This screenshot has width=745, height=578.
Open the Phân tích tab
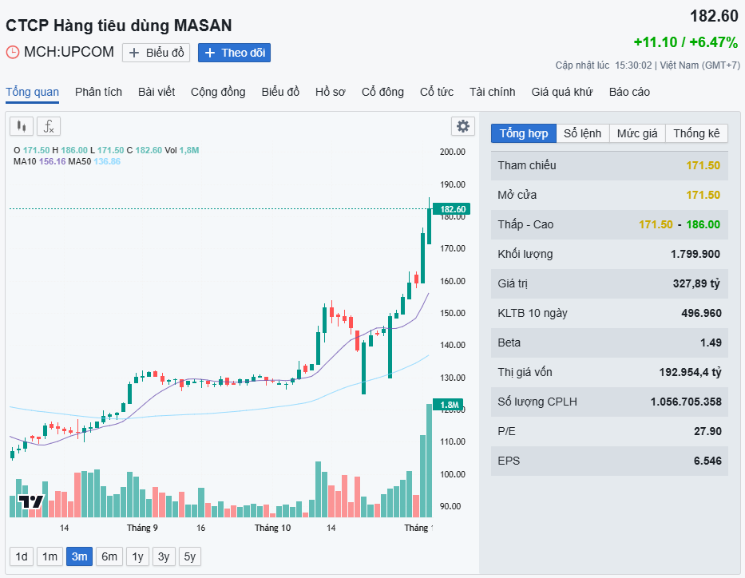(99, 92)
